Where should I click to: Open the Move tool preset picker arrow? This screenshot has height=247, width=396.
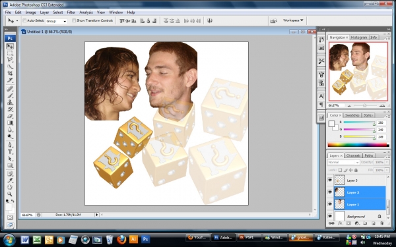click(x=17, y=21)
